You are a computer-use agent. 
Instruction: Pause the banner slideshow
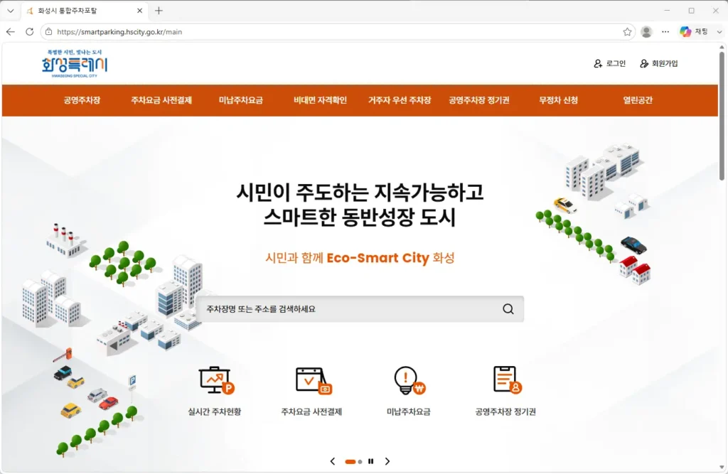point(370,461)
